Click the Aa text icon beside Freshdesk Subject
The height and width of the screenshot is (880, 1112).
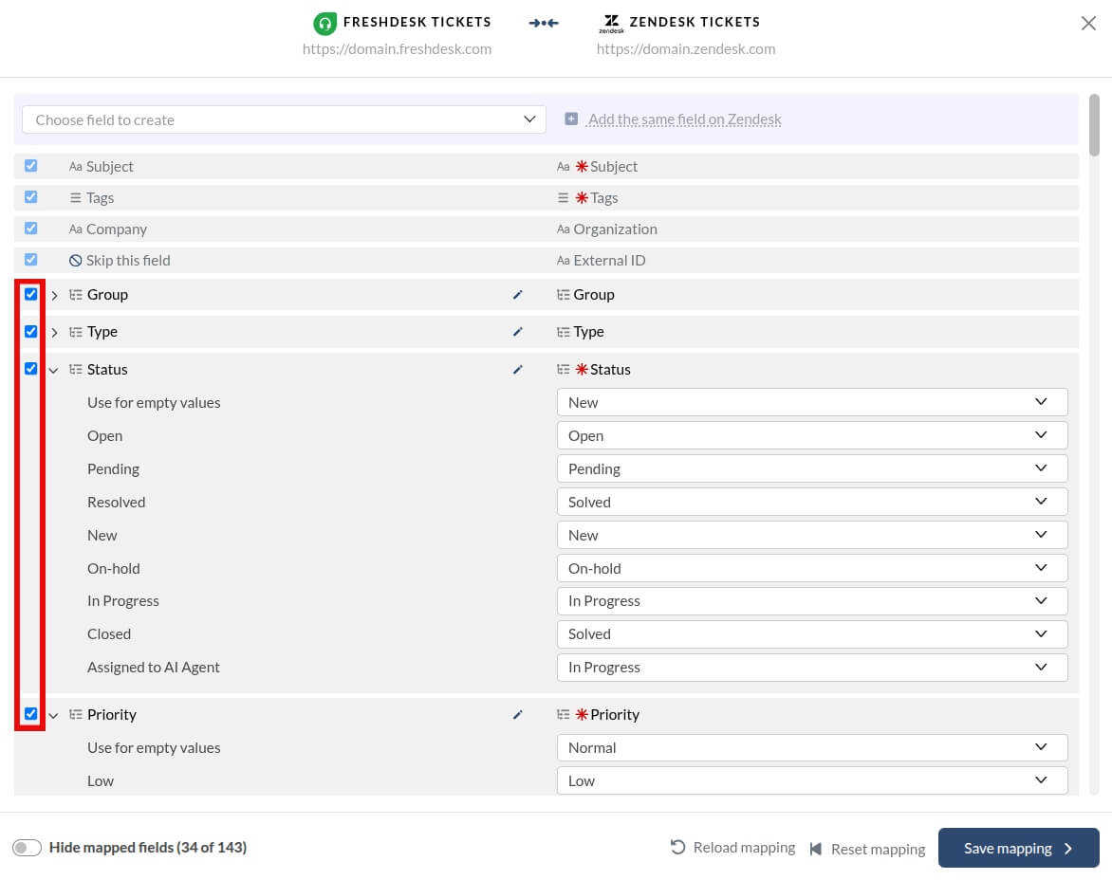tap(75, 167)
